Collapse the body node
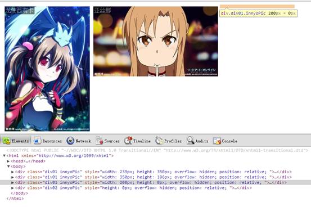 point(8,166)
